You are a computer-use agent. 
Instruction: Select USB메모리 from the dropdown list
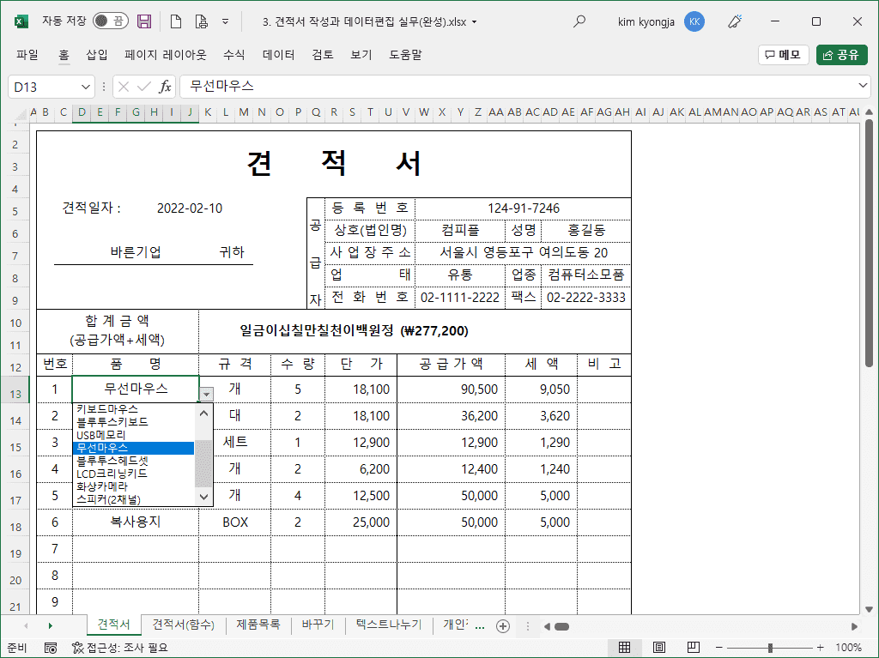101,435
